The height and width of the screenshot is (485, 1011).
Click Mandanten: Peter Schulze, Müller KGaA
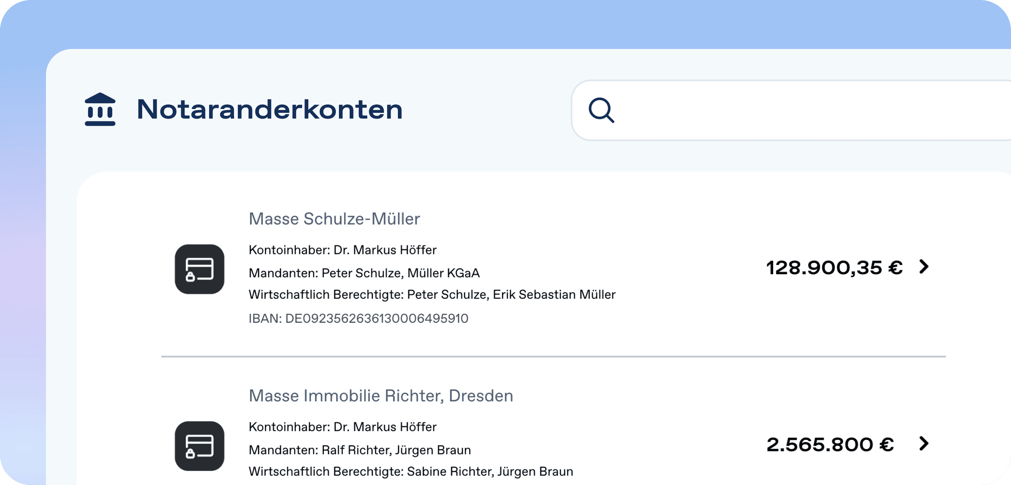[x=364, y=273]
